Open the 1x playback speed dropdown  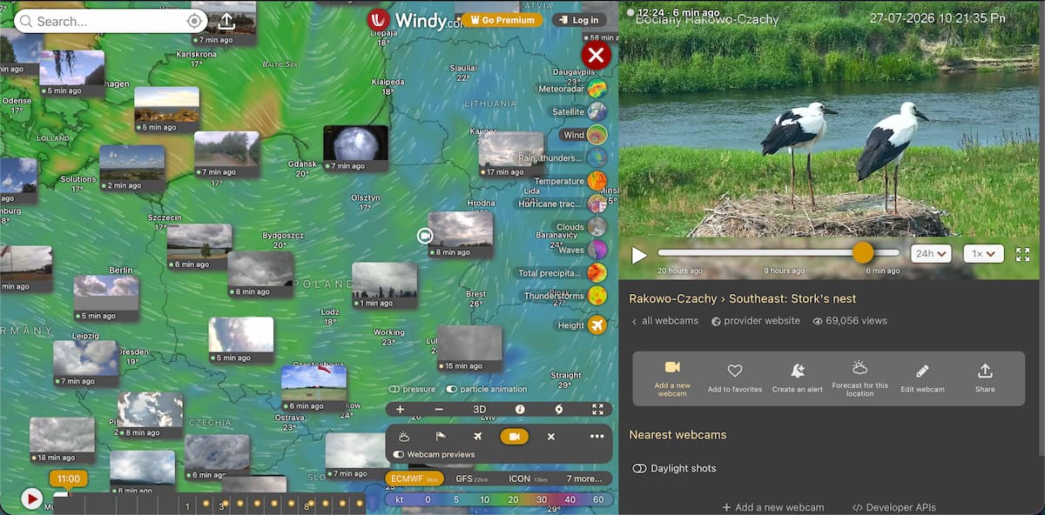pyautogui.click(x=984, y=254)
